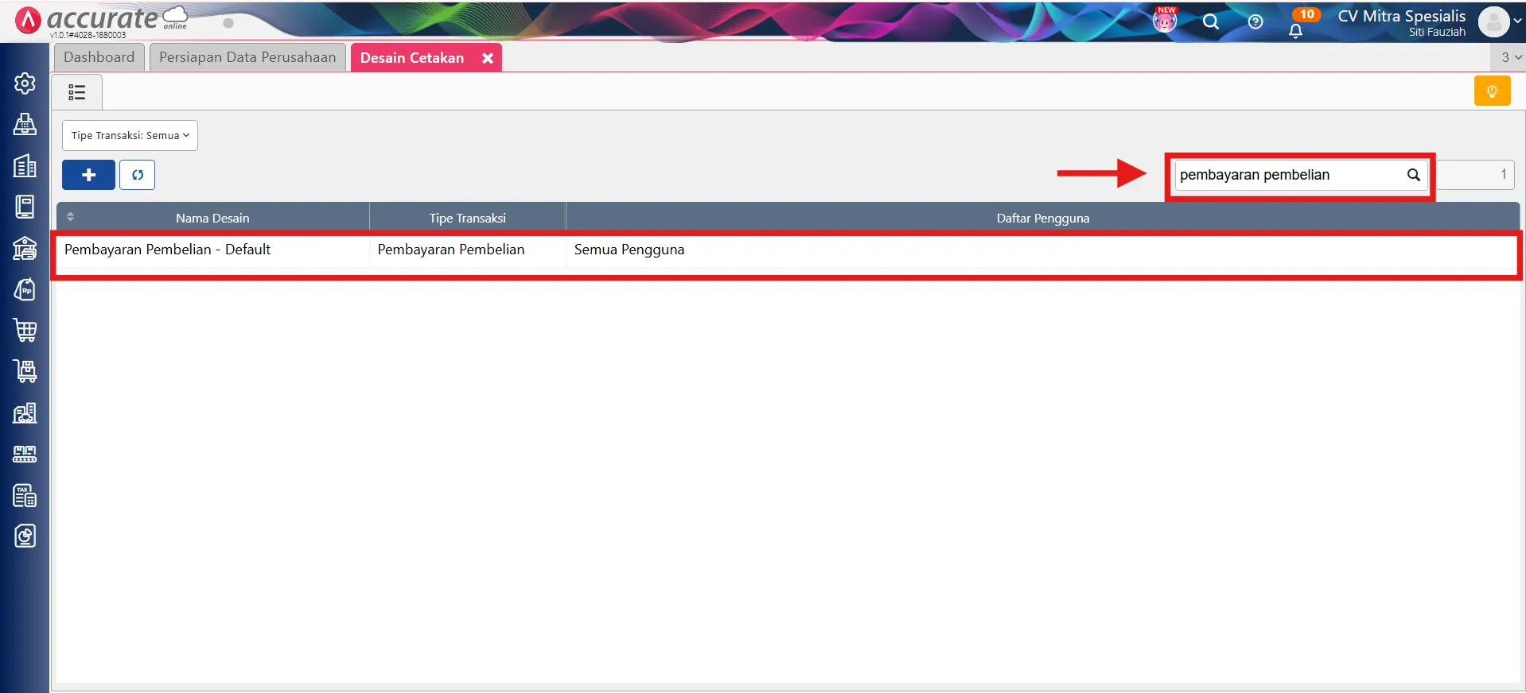This screenshot has height=693, width=1526.
Task: Click the notification bell icon
Action: click(x=1295, y=31)
